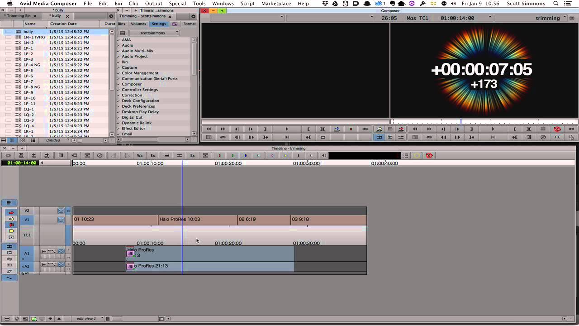Click the 'Wa' waveform button in timeline toolbar
This screenshot has height=326, width=579.
pos(140,155)
